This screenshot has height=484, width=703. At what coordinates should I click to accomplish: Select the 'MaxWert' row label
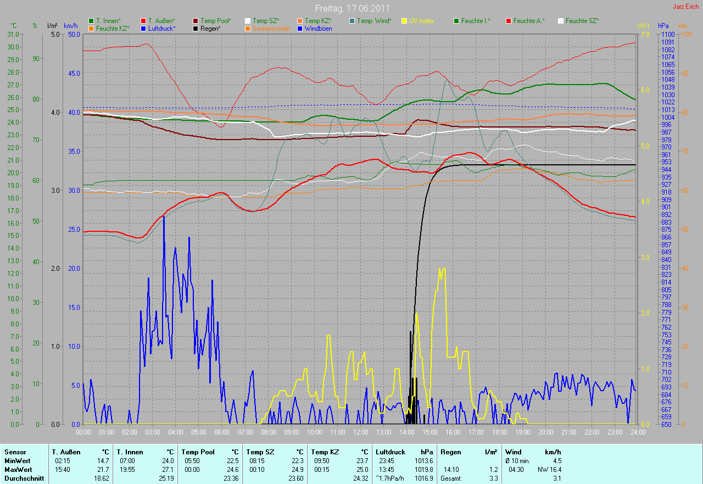[x=18, y=470]
